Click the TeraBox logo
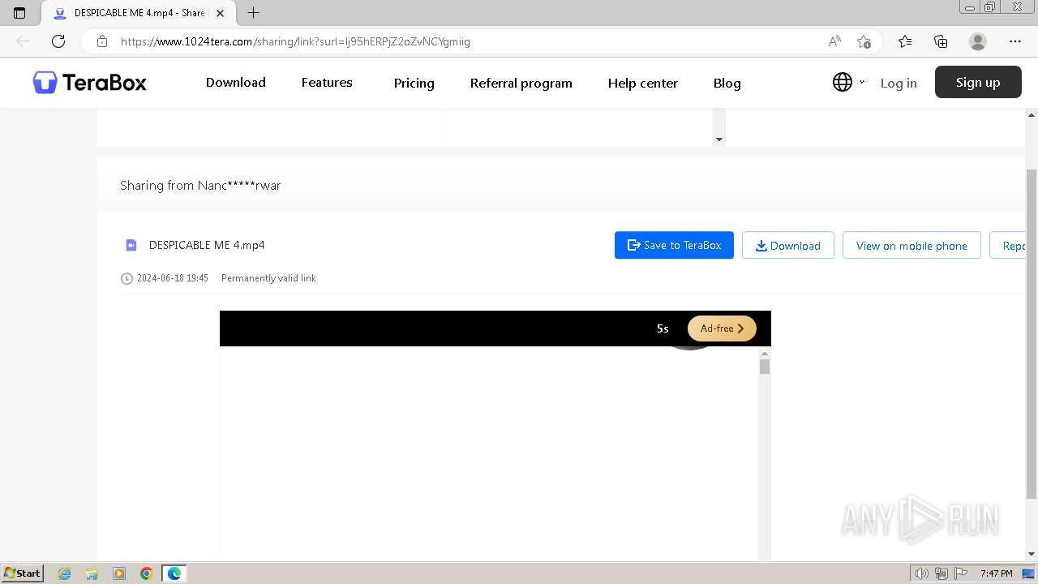Screen dimensions: 1038x584 pyautogui.click(x=89, y=83)
